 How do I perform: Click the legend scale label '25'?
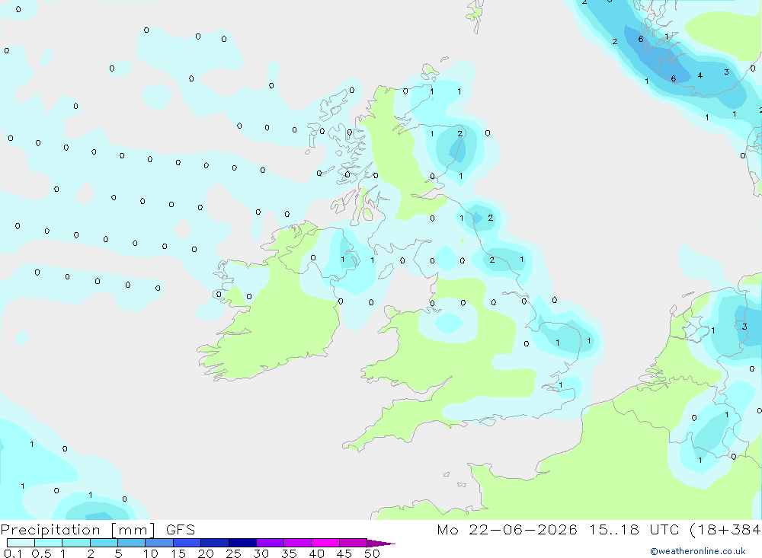point(234,553)
